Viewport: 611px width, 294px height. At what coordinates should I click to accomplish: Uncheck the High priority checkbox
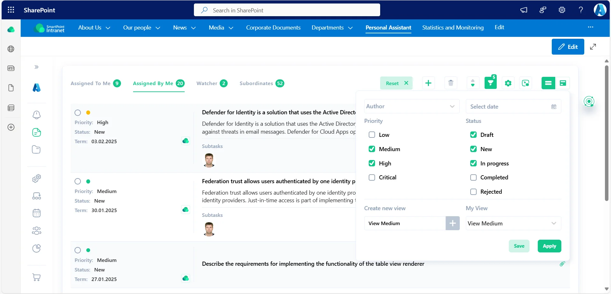click(x=372, y=163)
